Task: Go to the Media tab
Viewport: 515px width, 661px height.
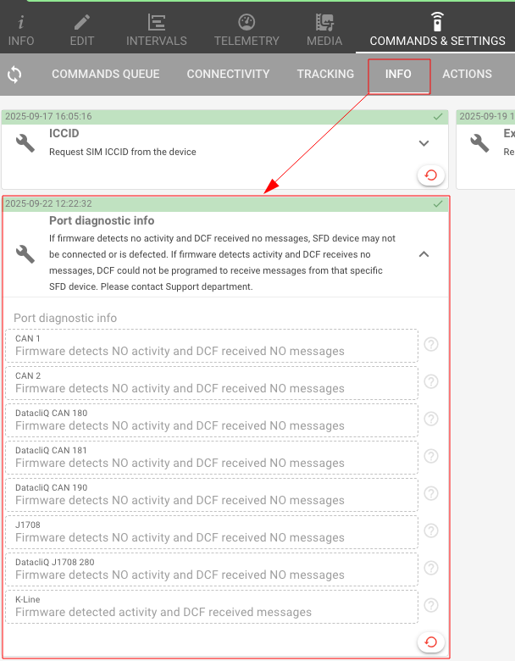Action: pyautogui.click(x=324, y=29)
